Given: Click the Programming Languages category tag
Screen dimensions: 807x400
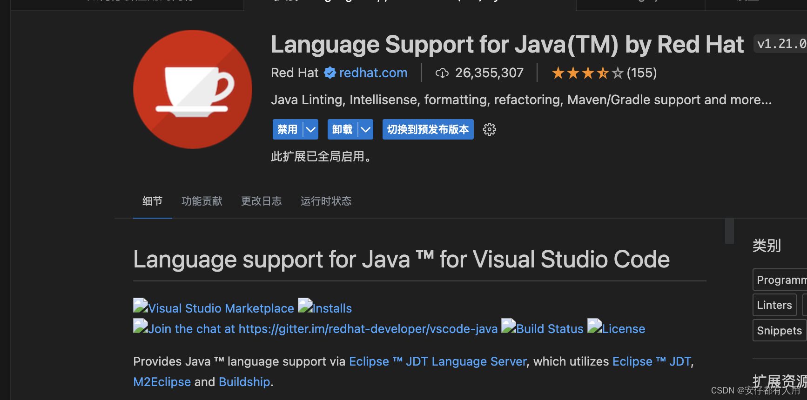Looking at the screenshot, I should tap(780, 280).
